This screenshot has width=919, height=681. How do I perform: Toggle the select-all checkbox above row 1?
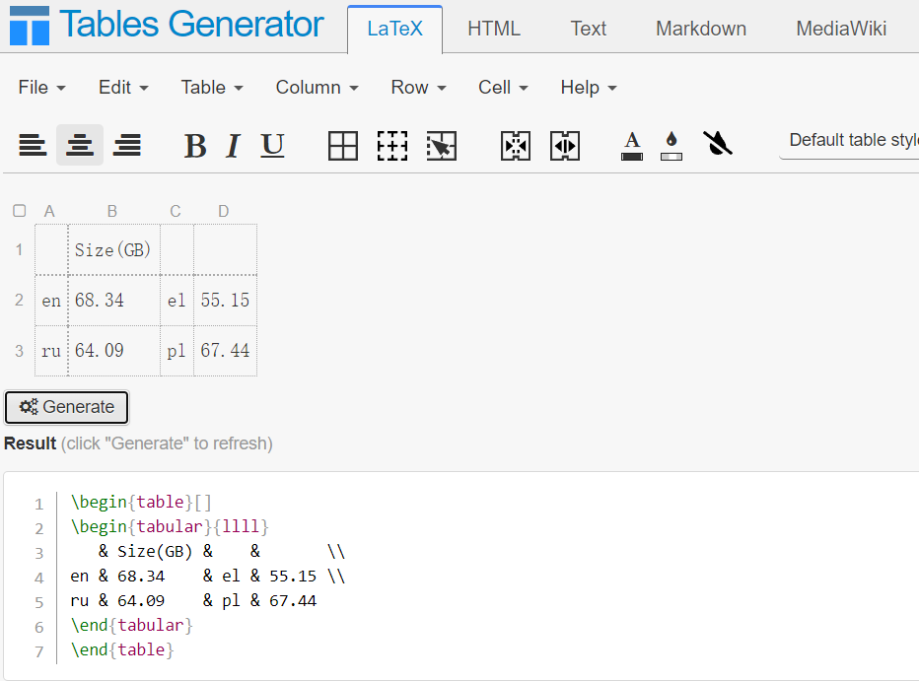pos(20,211)
